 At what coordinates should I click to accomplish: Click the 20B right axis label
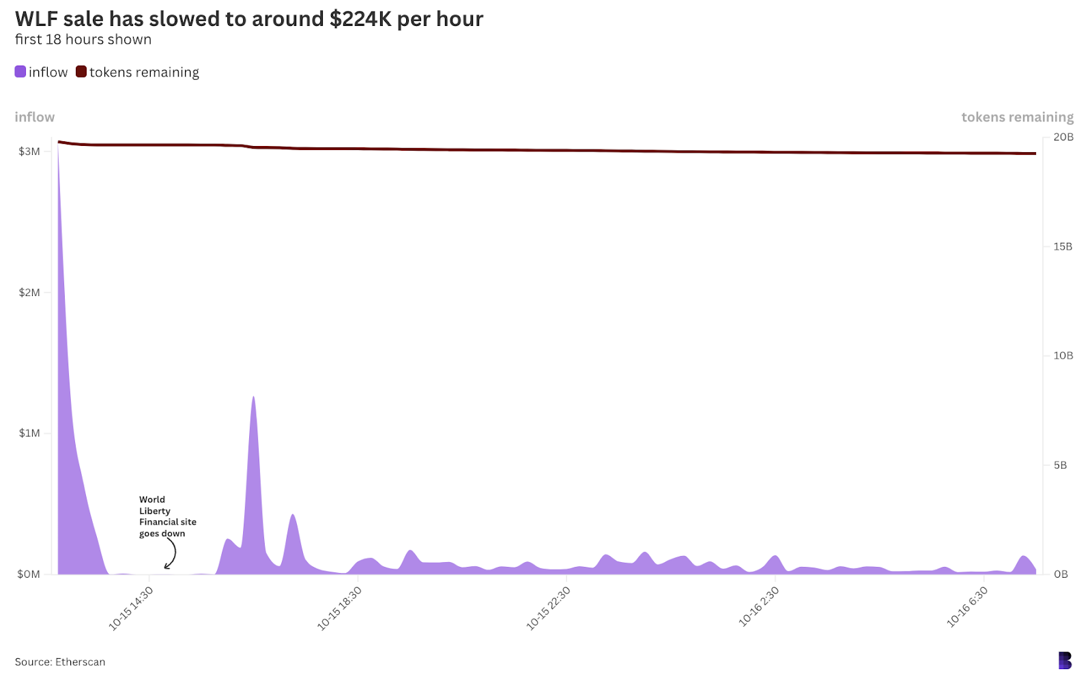(x=1063, y=137)
